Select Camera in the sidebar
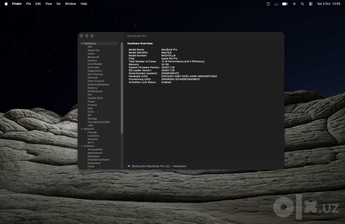 click(x=92, y=60)
